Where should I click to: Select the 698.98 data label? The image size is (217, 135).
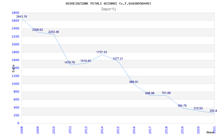(150, 93)
